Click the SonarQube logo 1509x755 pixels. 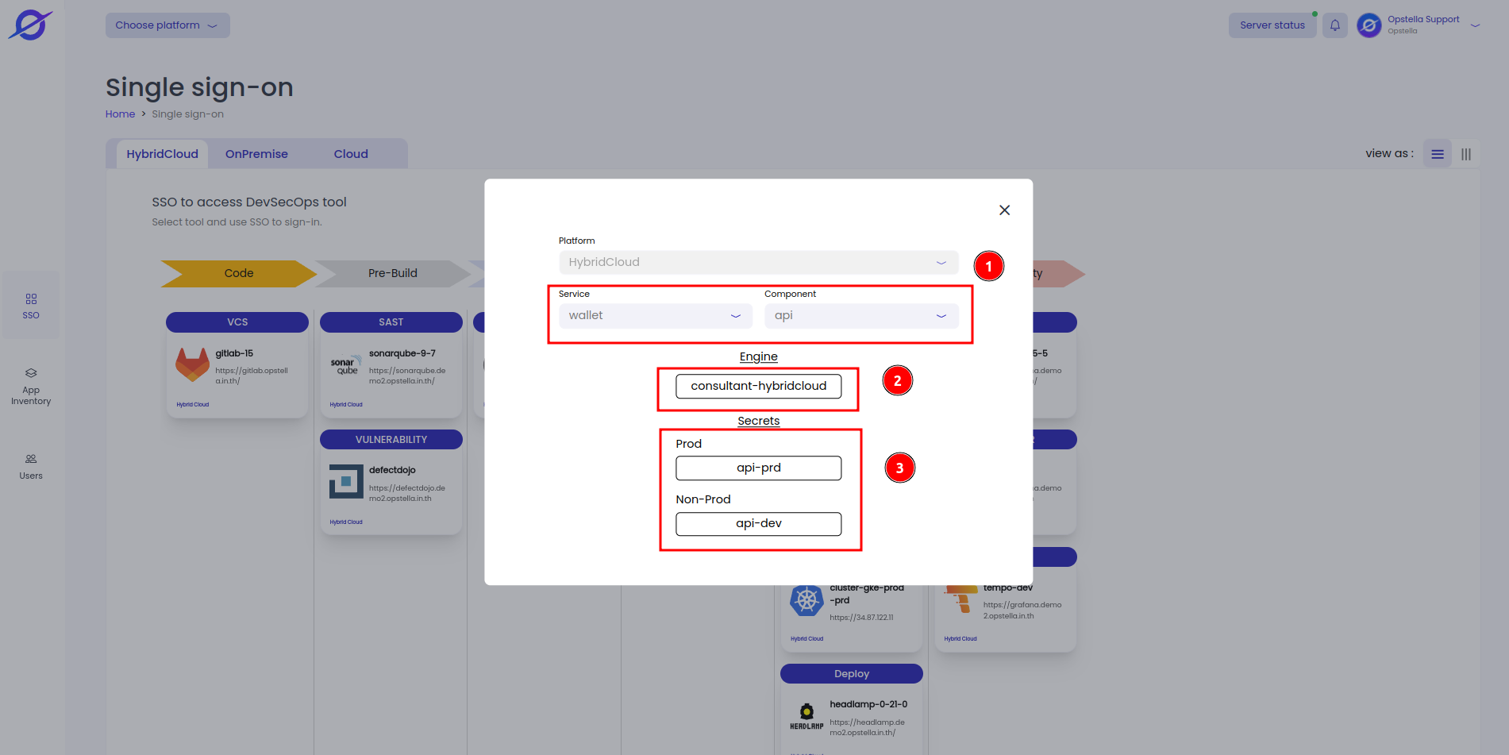[x=346, y=365]
